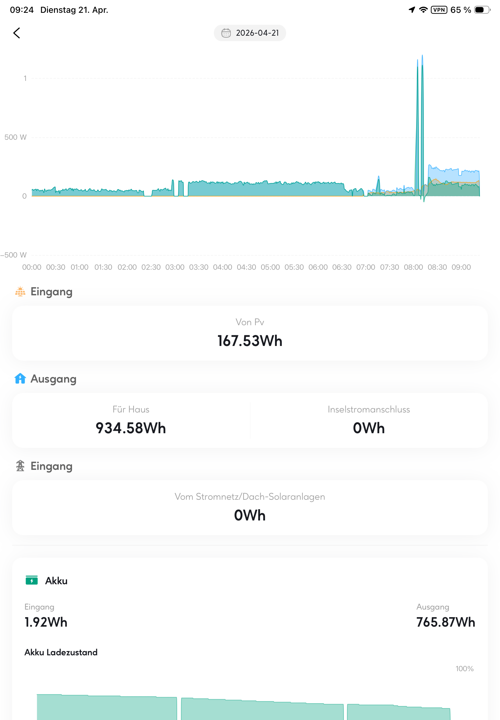Tap the green Akku battery icon
The width and height of the screenshot is (500, 720).
32,580
